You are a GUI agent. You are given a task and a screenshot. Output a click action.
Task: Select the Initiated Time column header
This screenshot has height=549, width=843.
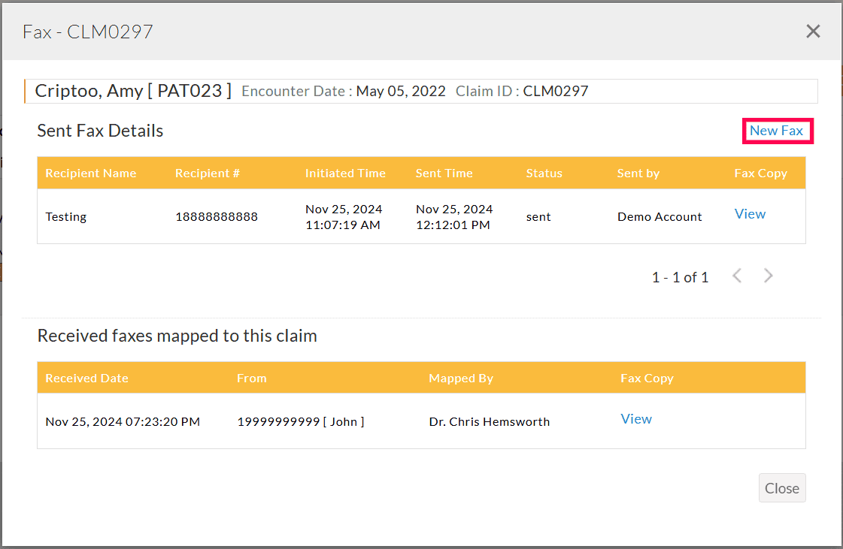coord(345,173)
